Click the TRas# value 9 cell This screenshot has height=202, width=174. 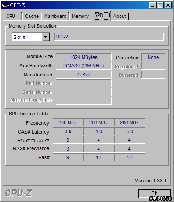click(68, 157)
